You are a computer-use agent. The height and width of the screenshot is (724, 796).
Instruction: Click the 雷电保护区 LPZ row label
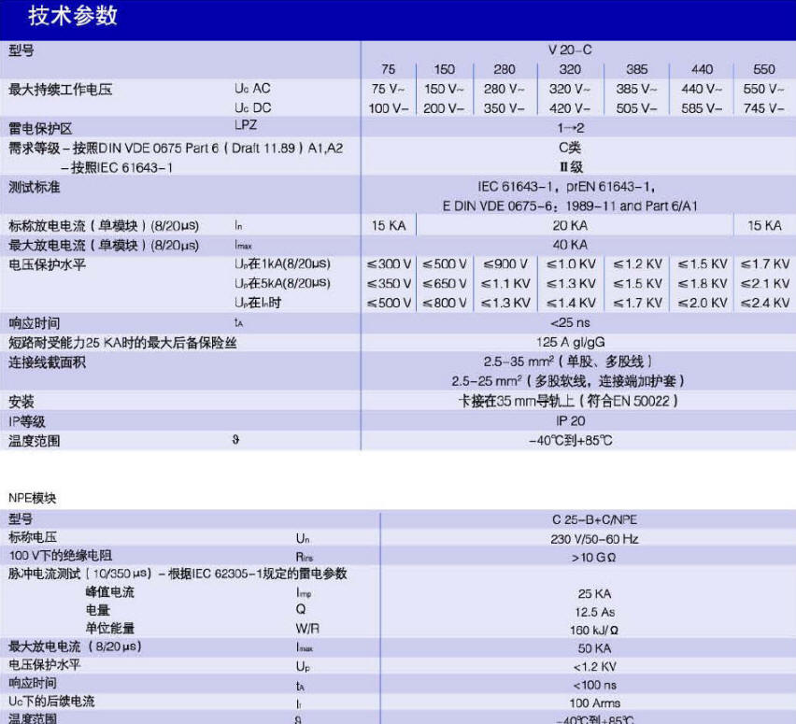(x=40, y=129)
